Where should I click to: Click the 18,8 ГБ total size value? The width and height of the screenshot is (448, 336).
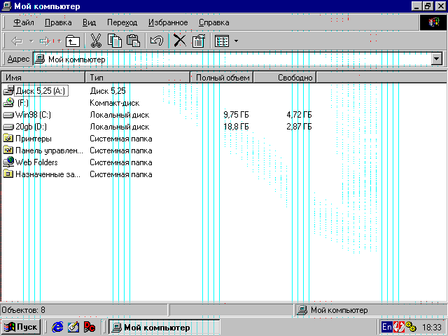236,127
